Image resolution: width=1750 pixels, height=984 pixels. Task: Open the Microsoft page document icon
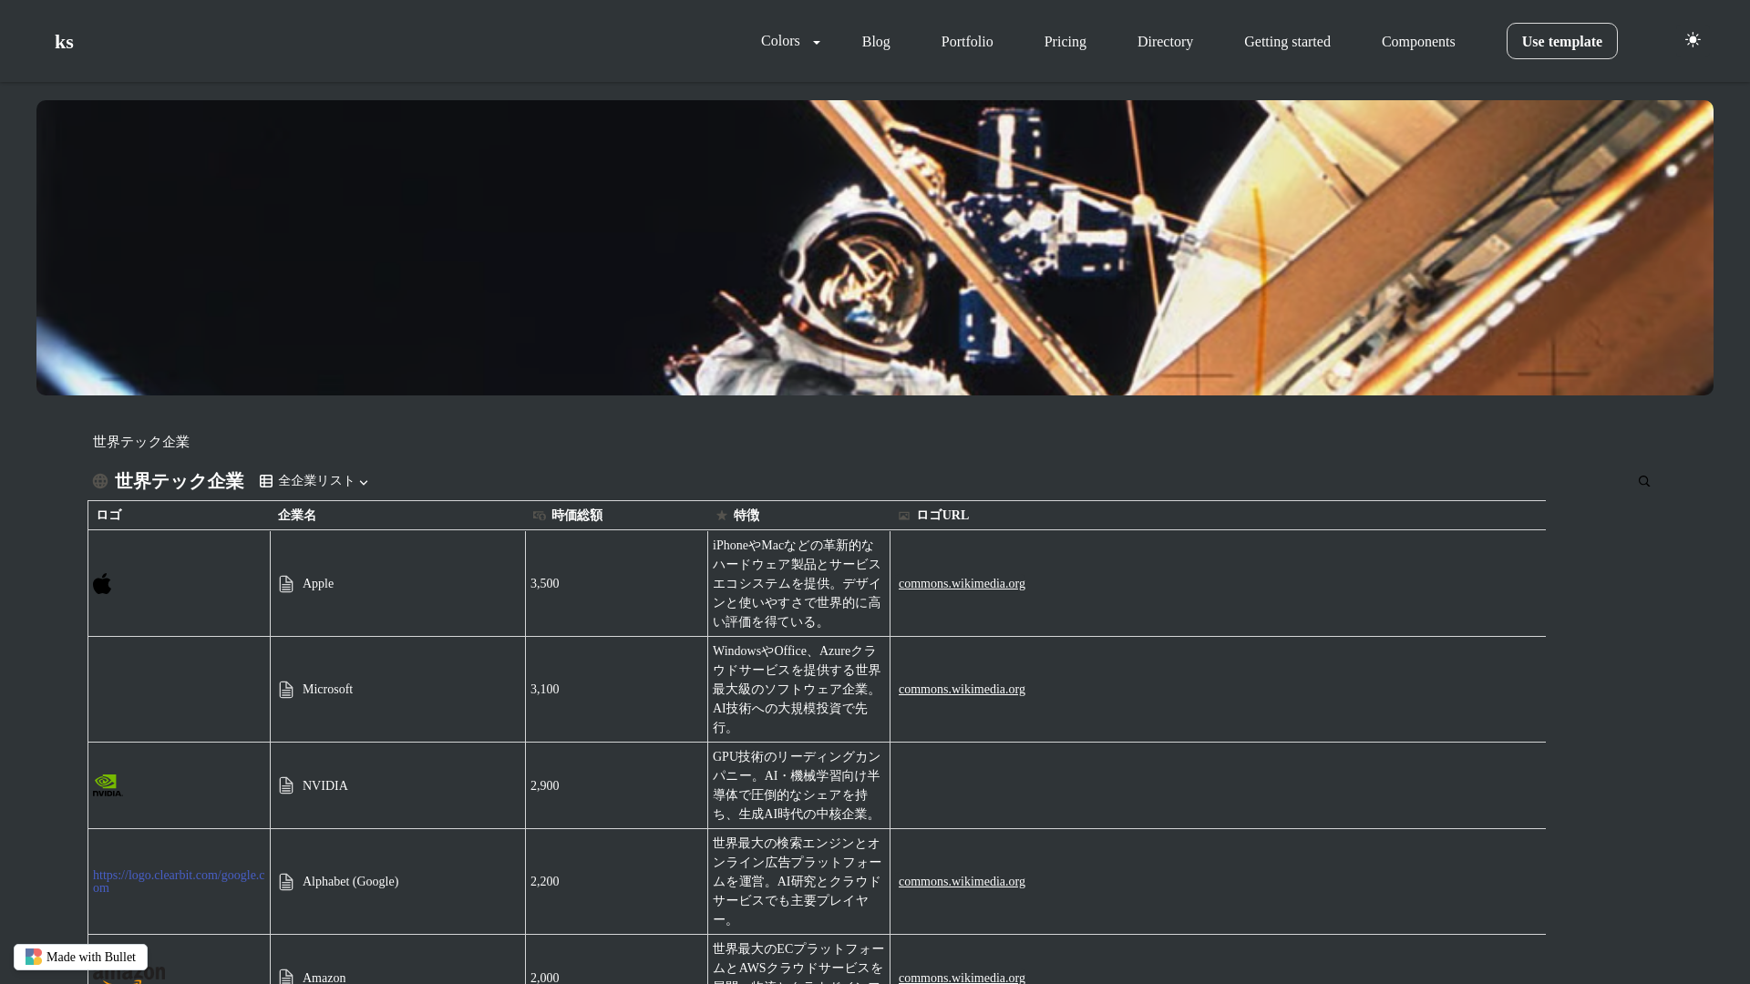point(286,690)
